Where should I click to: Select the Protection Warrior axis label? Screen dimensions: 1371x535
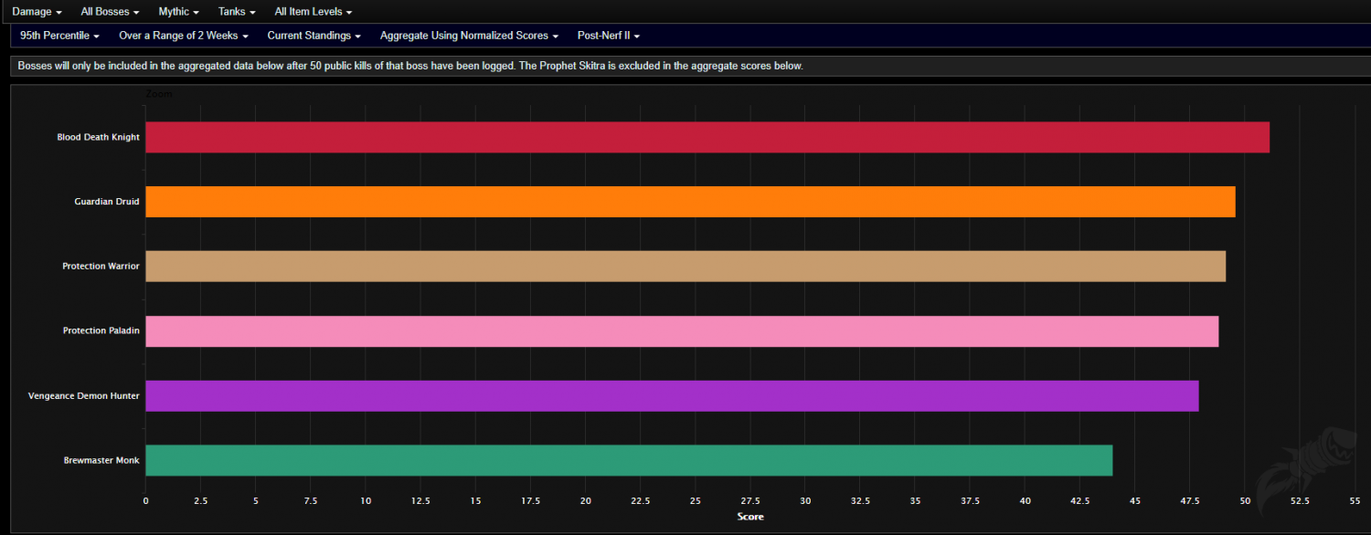[x=101, y=267]
